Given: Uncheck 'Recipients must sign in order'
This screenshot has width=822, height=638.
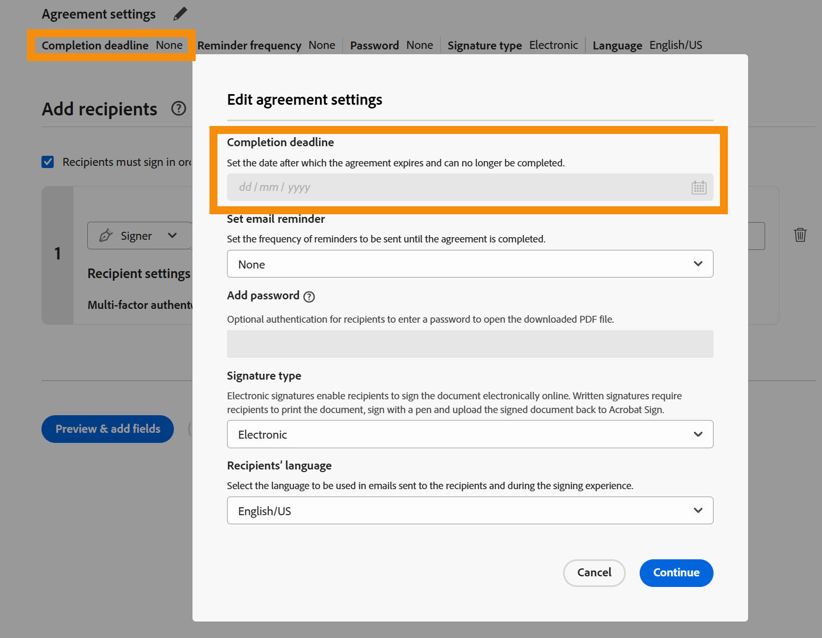Looking at the screenshot, I should 47,162.
